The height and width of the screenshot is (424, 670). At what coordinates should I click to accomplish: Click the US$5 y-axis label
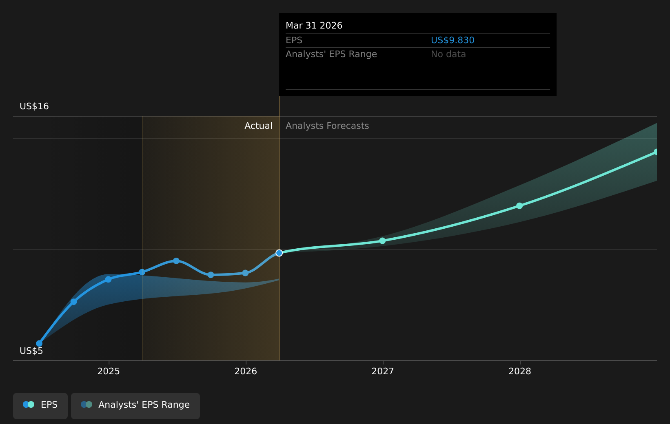[31, 351]
